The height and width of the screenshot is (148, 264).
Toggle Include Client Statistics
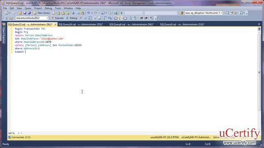(110, 18)
